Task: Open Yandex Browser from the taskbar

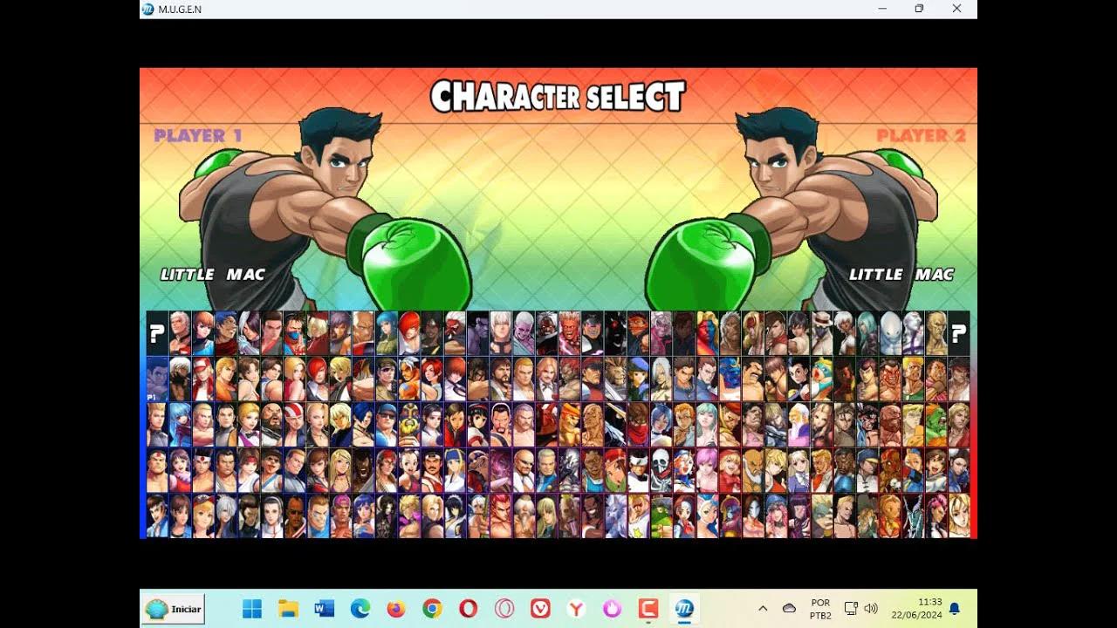Action: pyautogui.click(x=576, y=609)
